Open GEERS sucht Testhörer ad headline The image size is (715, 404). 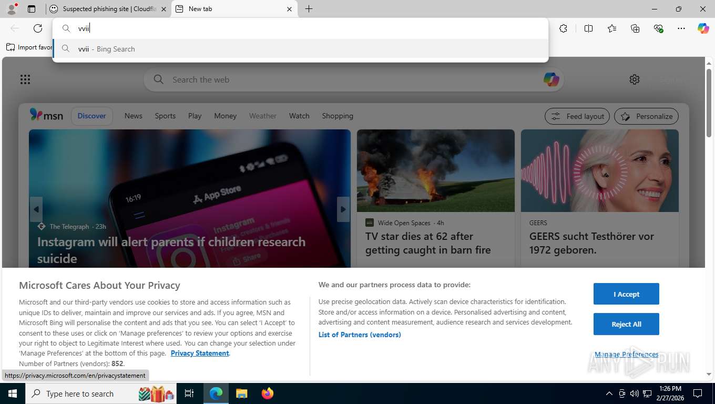[x=591, y=243]
